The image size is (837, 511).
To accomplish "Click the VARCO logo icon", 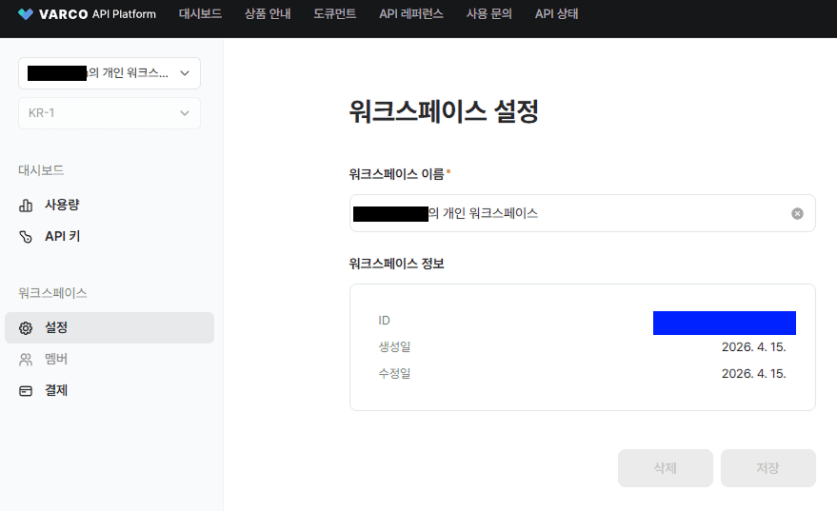I will click(x=26, y=14).
